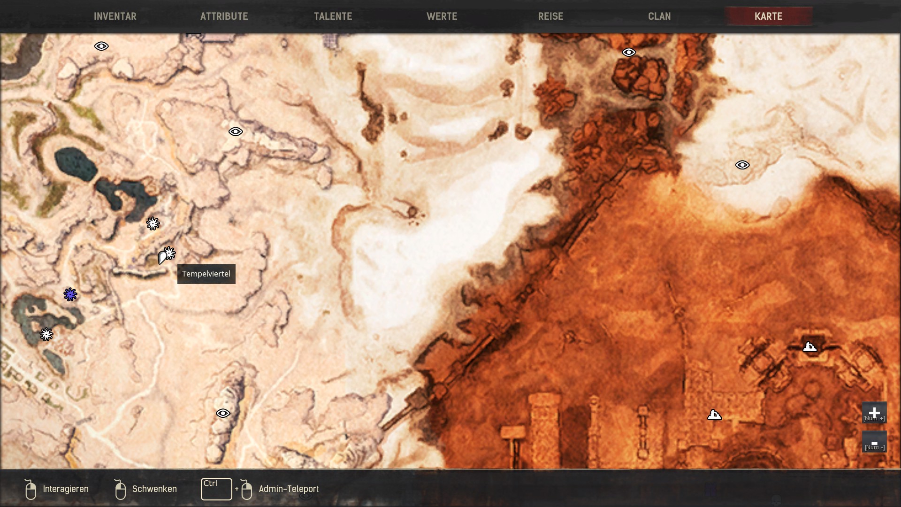The height and width of the screenshot is (507, 901).
Task: Open the TALENTE tab
Action: [333, 16]
